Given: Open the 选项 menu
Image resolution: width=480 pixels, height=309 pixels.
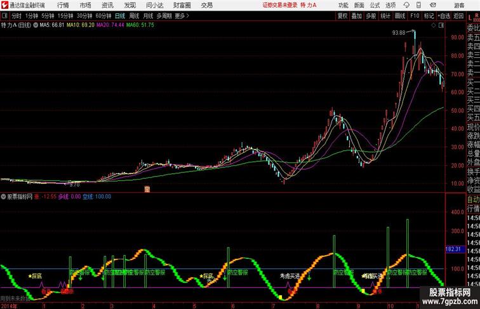Looking at the screenshot, I should 390,5.
